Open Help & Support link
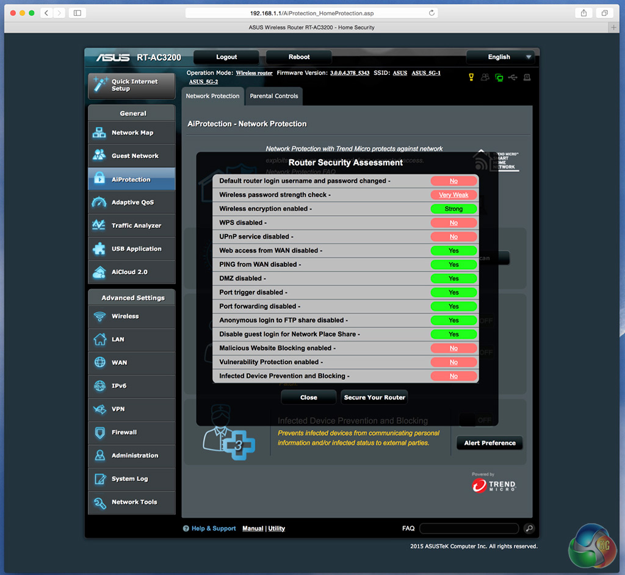This screenshot has width=625, height=575. coord(214,529)
